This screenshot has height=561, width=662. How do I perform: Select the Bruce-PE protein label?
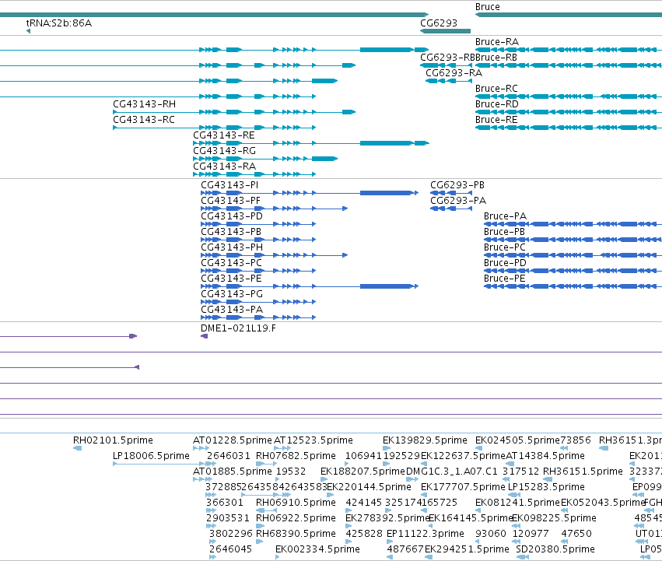[505, 279]
